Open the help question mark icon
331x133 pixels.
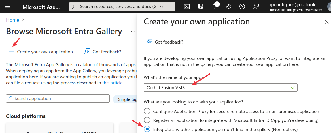coord(242,7)
